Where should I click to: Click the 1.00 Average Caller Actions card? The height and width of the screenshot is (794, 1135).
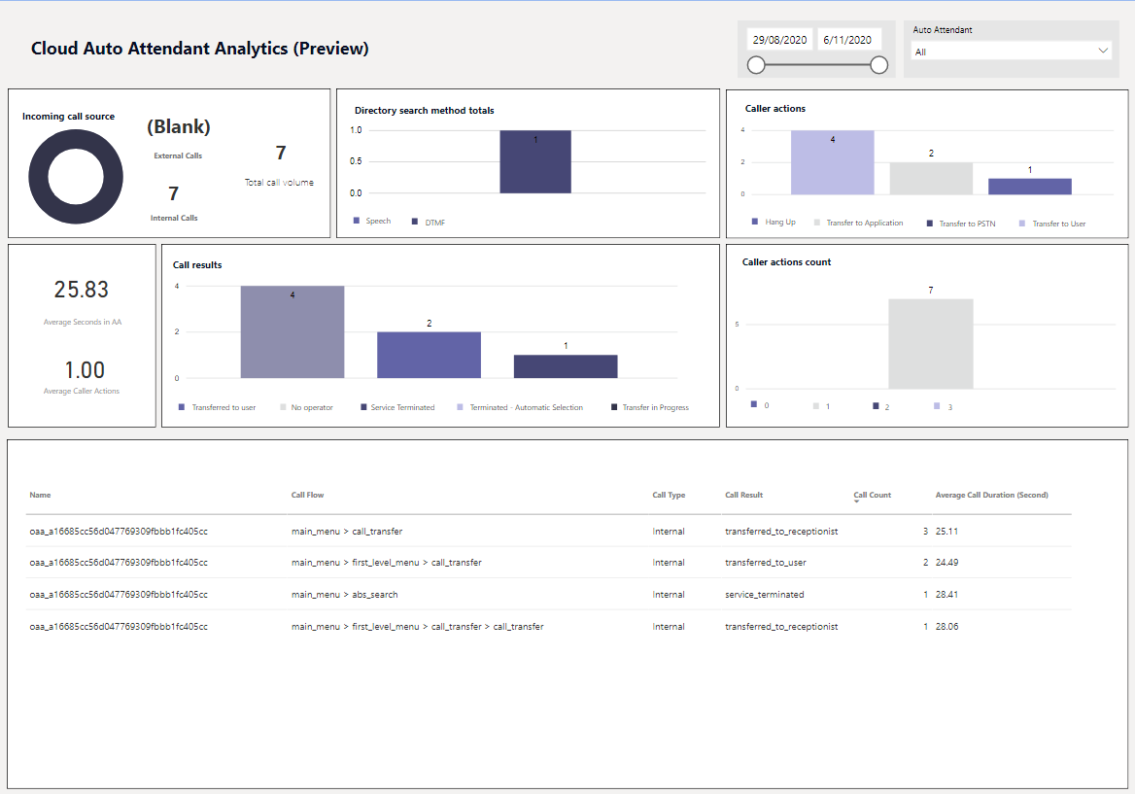85,370
